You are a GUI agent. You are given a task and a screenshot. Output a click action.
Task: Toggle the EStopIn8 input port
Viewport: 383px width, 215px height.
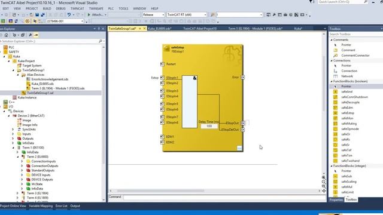(x=162, y=122)
